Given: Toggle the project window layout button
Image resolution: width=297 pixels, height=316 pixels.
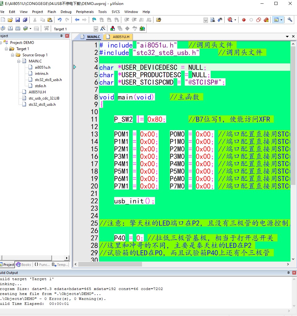Looking at the screenshot, I should click(276, 20).
